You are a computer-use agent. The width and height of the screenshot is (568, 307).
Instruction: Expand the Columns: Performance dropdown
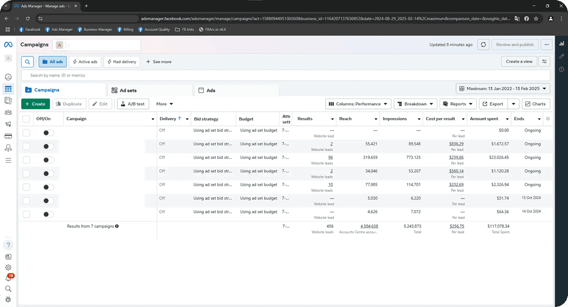click(x=358, y=104)
